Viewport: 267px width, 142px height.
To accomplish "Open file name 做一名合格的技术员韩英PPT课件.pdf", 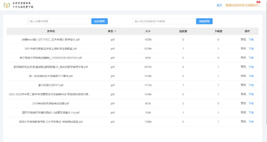I will click(51, 76).
